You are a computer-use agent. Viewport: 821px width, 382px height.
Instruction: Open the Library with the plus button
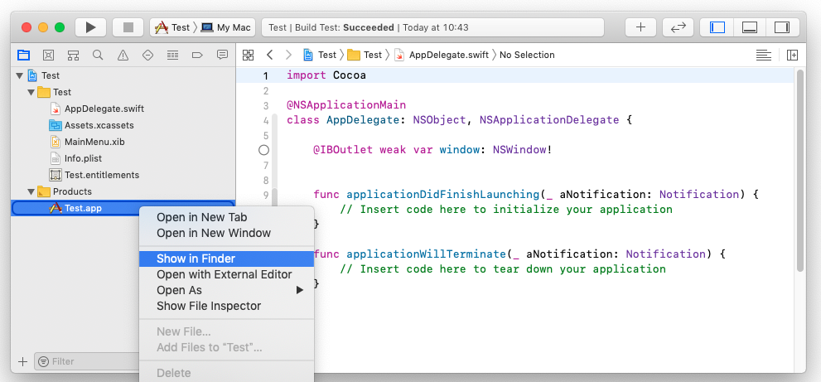(x=641, y=27)
